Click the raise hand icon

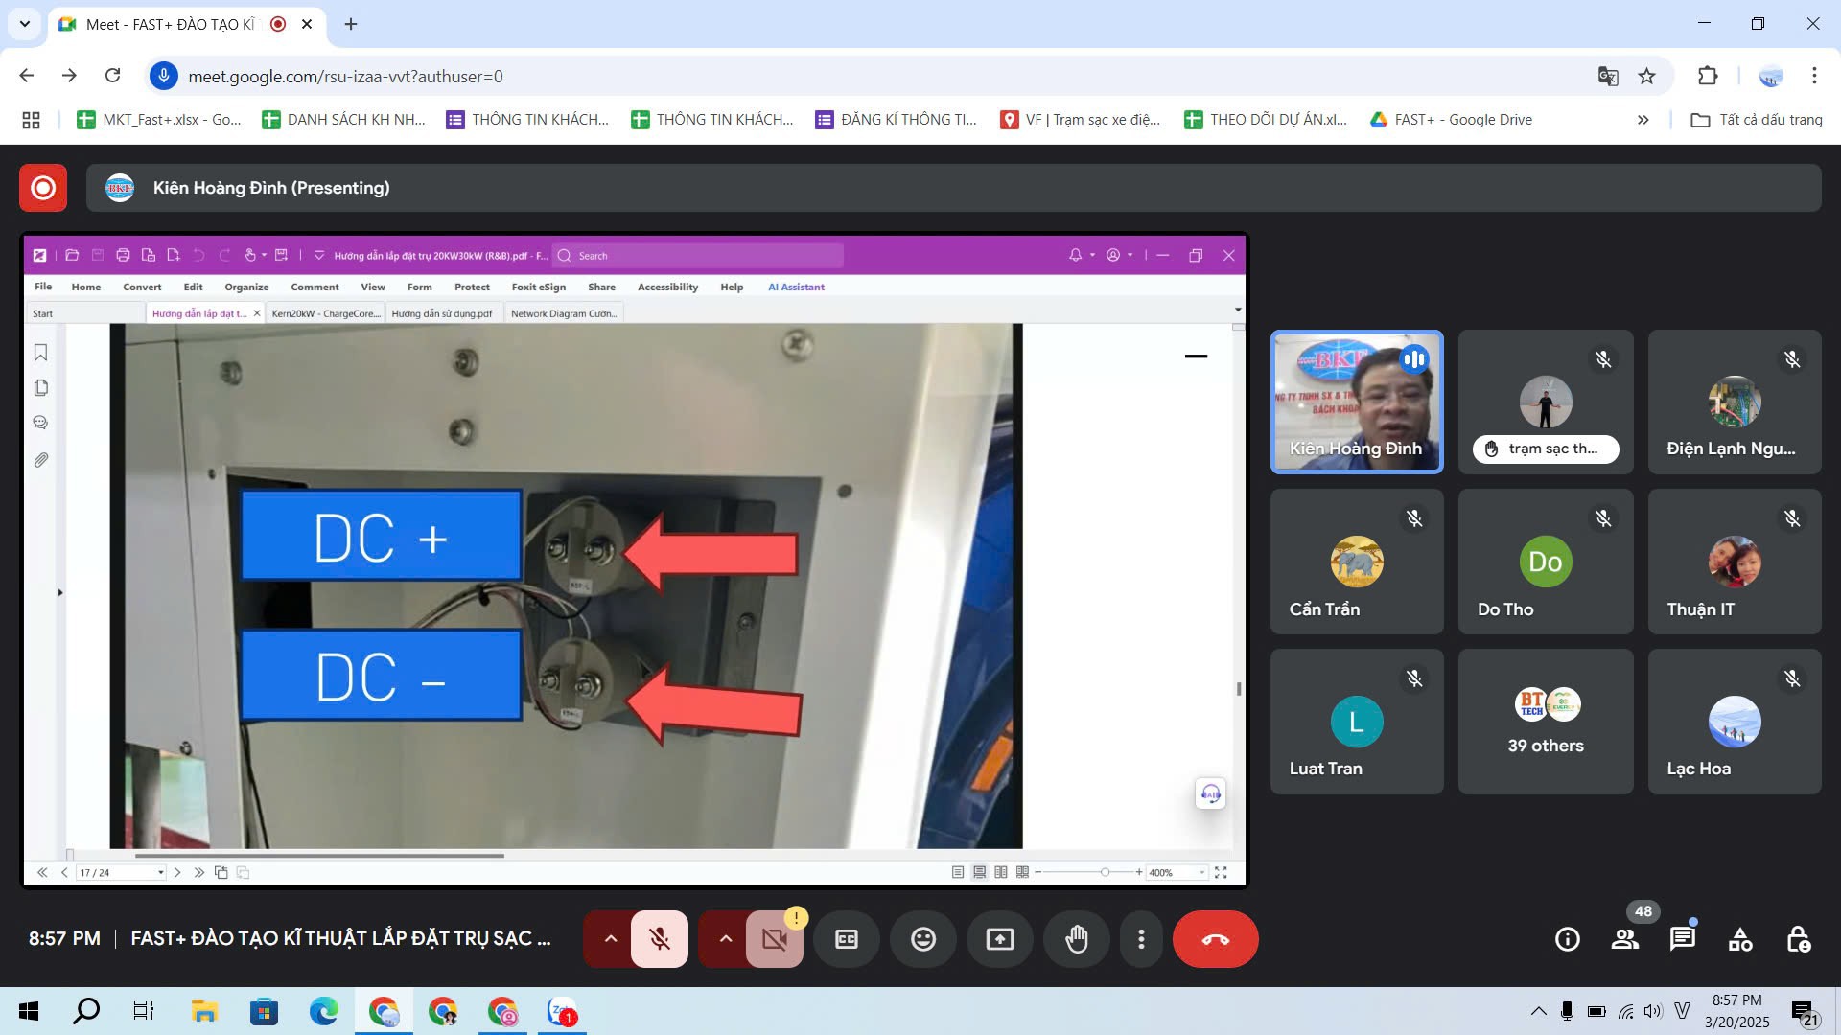(x=1077, y=939)
